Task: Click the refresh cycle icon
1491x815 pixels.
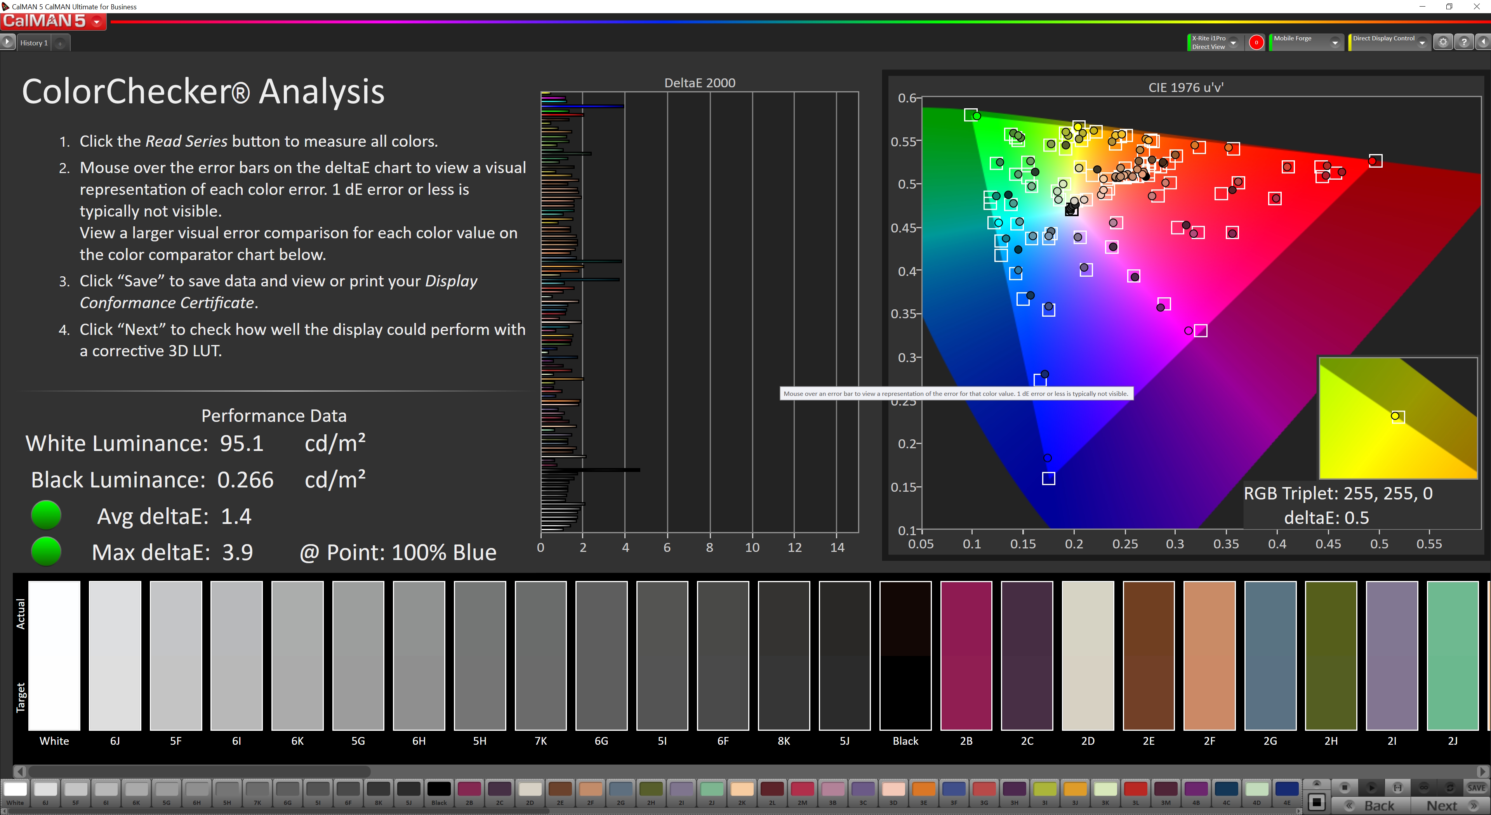Action: point(1450,787)
